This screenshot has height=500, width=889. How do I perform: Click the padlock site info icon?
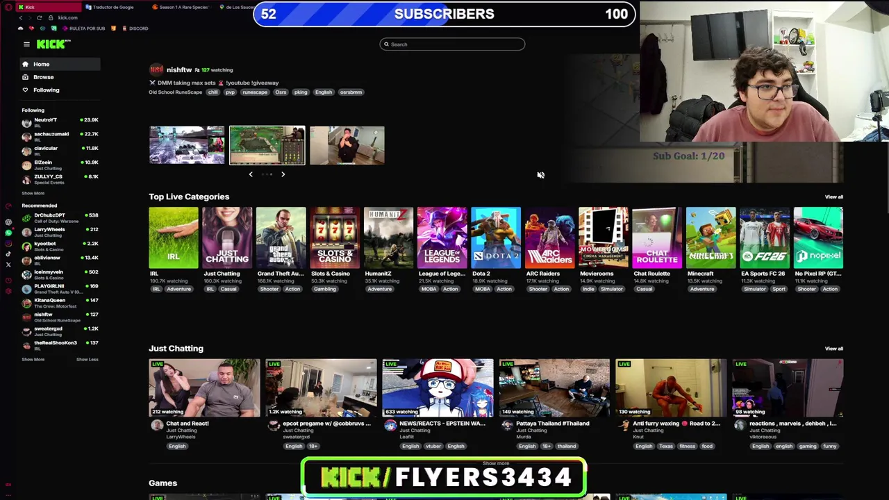[x=51, y=17]
